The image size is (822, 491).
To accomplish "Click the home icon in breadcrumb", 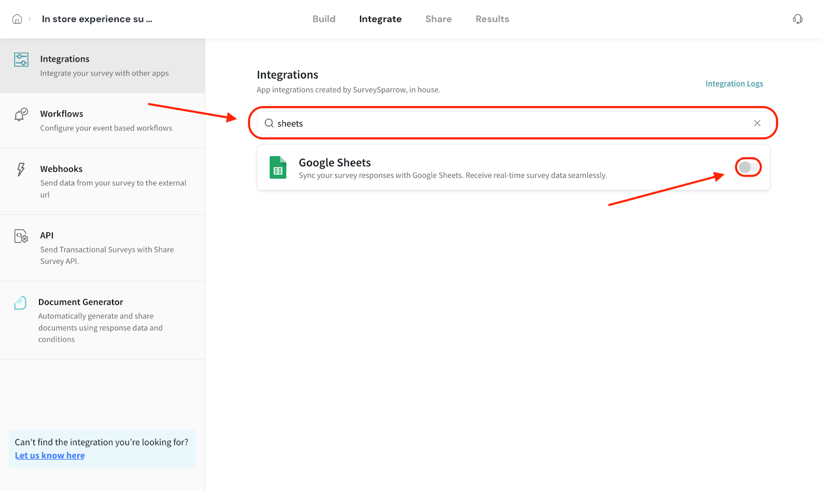I will (x=17, y=19).
